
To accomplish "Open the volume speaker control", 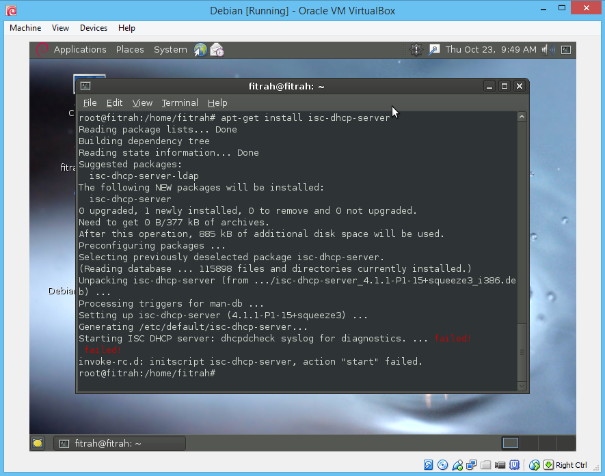I will 548,50.
